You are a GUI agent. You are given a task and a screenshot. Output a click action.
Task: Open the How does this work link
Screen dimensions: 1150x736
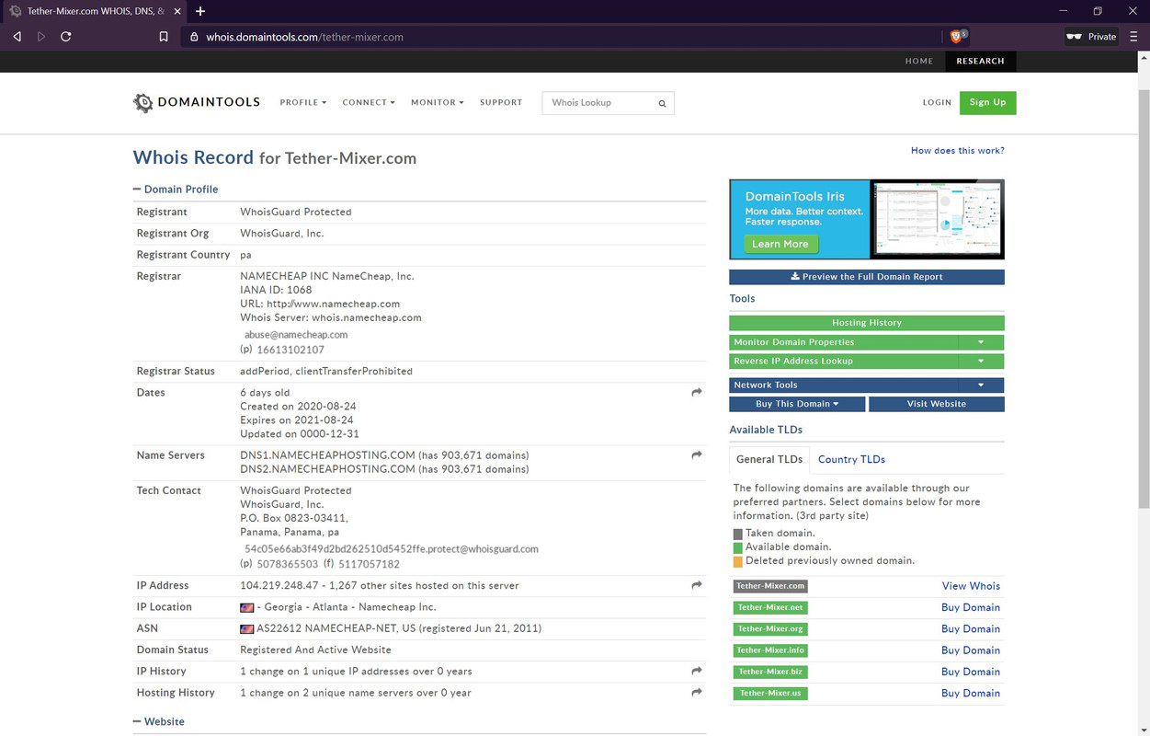pyautogui.click(x=957, y=150)
